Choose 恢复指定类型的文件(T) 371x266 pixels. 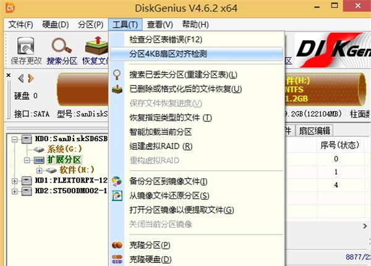point(197,118)
